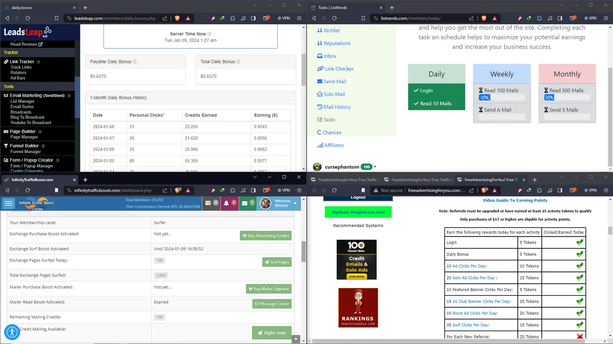
Task: Expand the Welcome, Wilson user dropdown
Action: tap(280, 203)
